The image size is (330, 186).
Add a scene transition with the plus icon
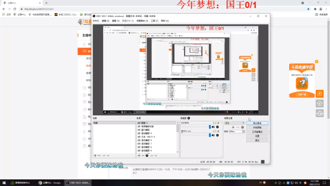233,128
